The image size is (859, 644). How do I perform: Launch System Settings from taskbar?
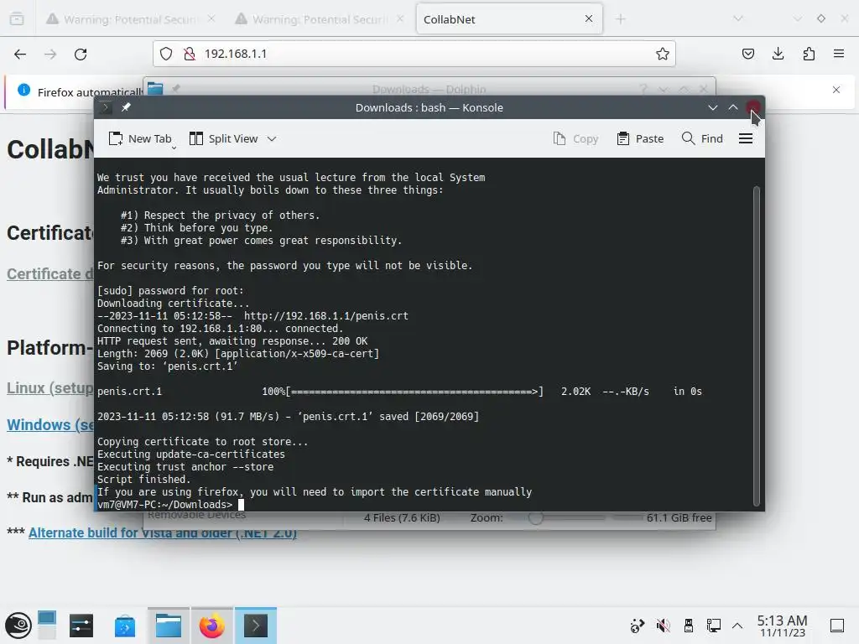[81, 626]
